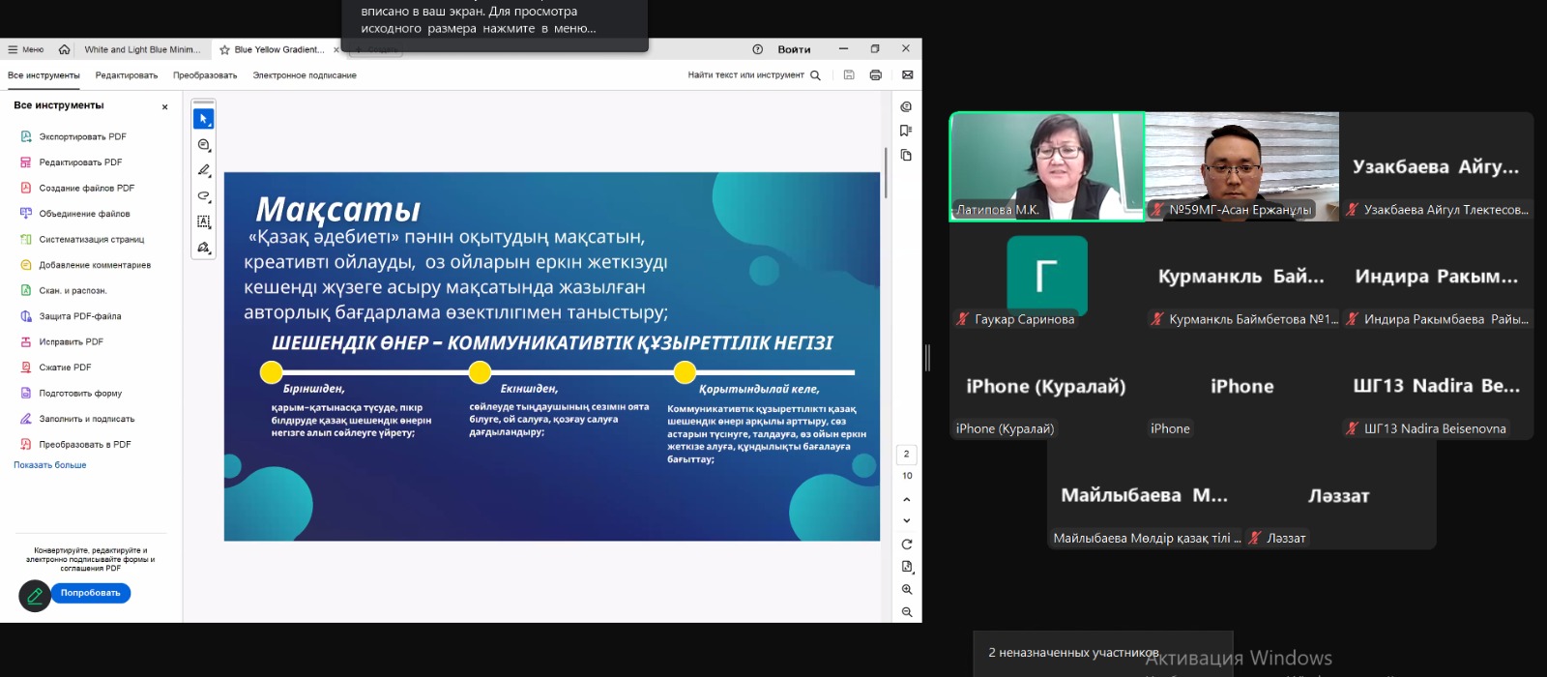The width and height of the screenshot is (1547, 677).
Task: Expand tools list with Показать больше
Action: pyautogui.click(x=50, y=465)
